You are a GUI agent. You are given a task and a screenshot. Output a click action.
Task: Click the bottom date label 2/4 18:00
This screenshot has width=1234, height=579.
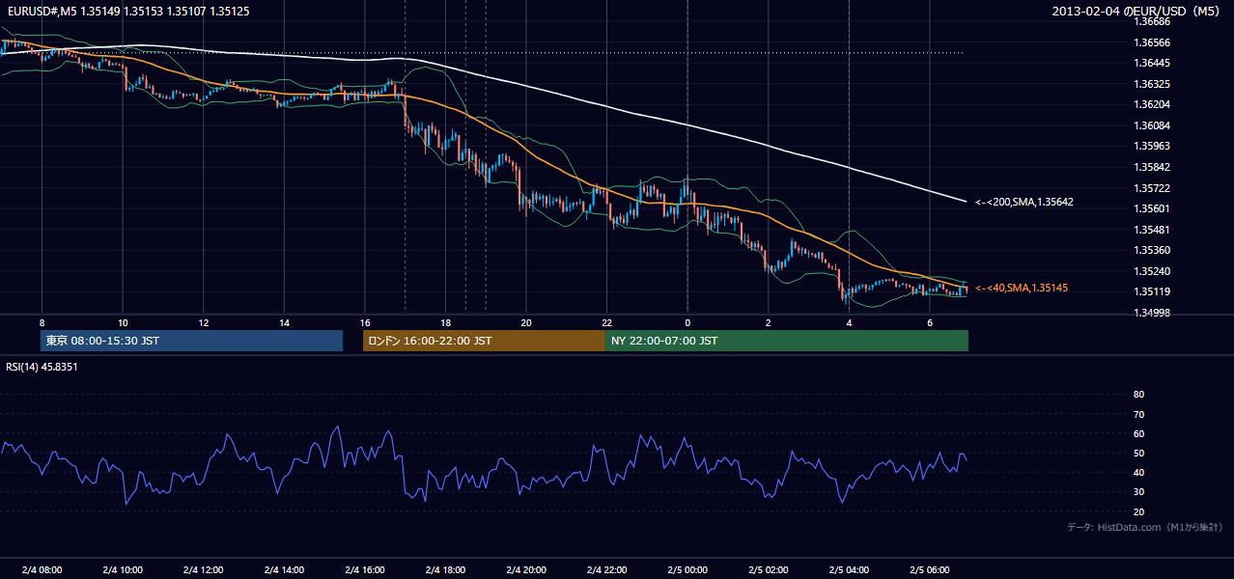[445, 570]
